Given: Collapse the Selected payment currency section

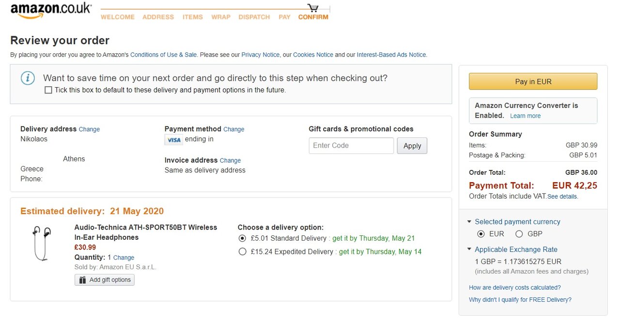Looking at the screenshot, I should coord(469,222).
